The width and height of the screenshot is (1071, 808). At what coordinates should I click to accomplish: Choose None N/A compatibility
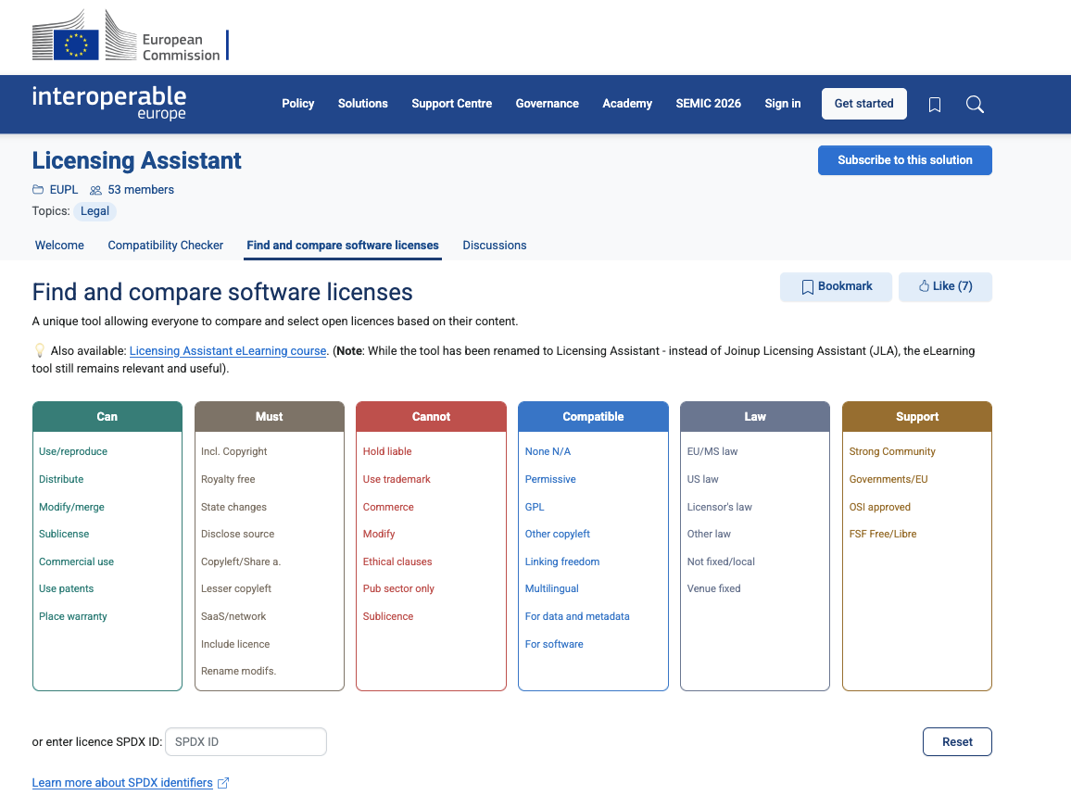(x=548, y=451)
